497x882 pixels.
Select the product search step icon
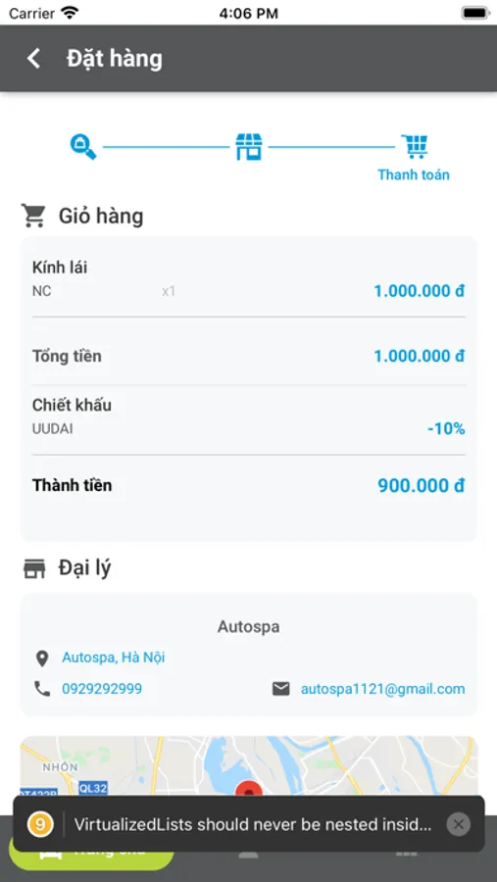click(83, 146)
